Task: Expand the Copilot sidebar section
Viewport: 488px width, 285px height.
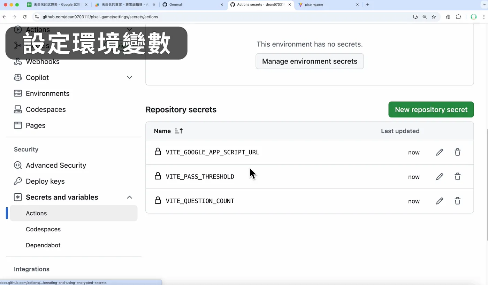Action: point(129,77)
